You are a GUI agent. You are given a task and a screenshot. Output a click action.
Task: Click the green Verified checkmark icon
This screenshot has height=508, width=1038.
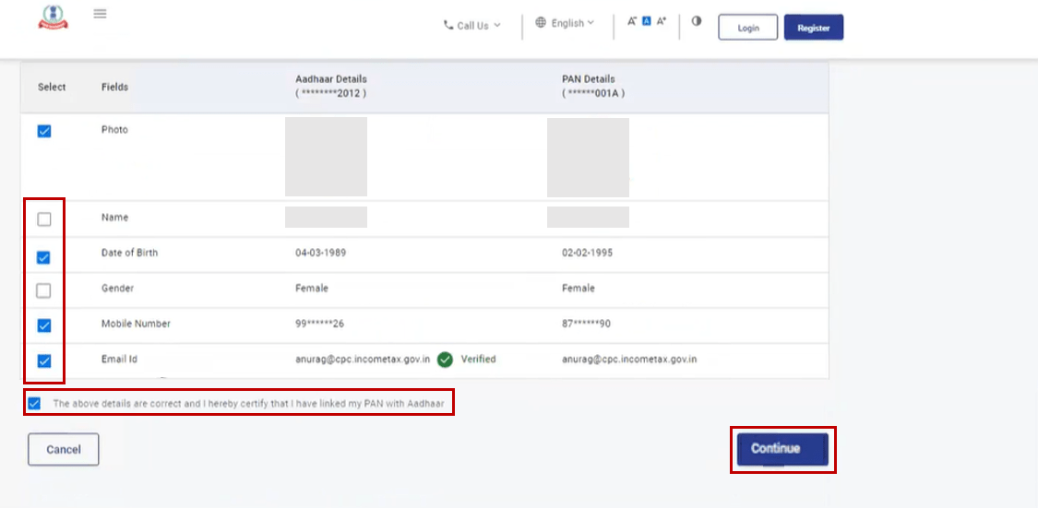point(445,360)
